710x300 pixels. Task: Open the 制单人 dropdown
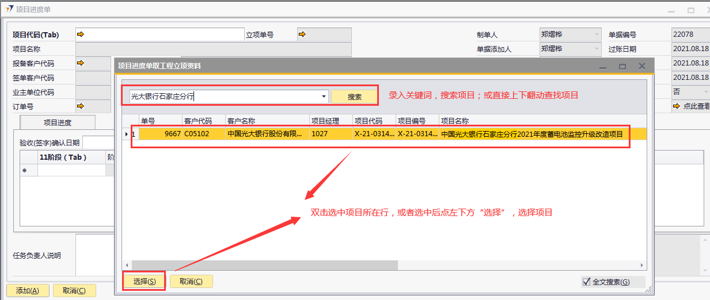(597, 34)
